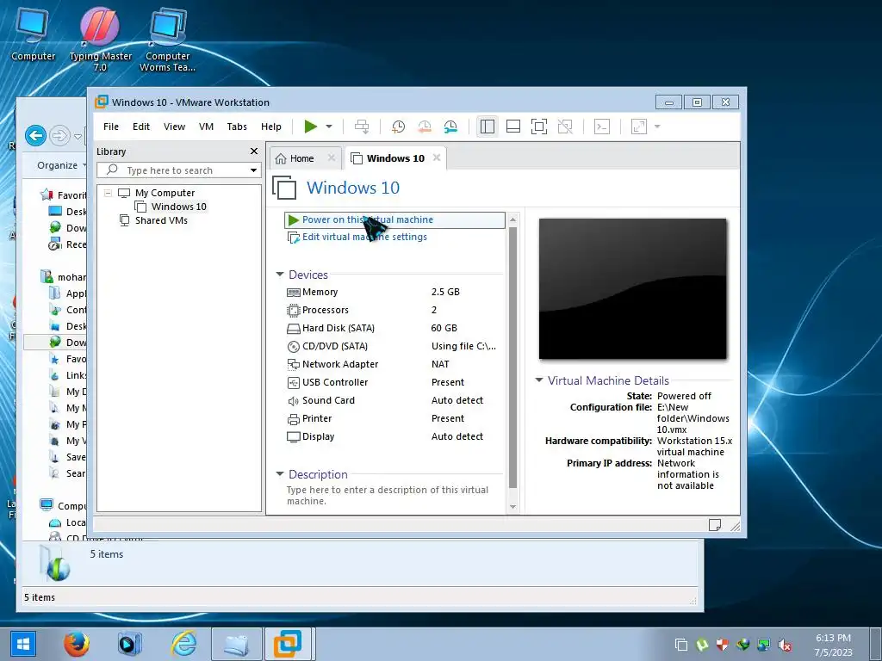Select My Computer in the library
This screenshot has width=882, height=661.
pos(165,193)
